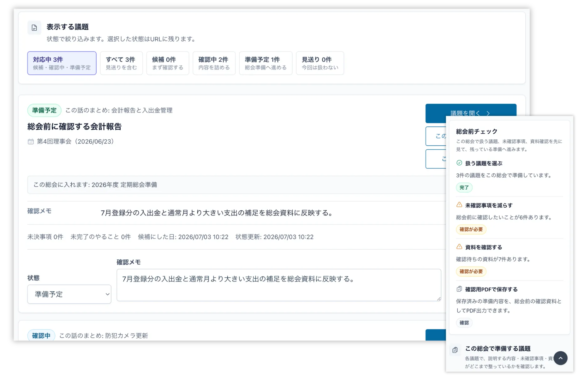This screenshot has width=578, height=381.
Task: Open 未確認事項を減らす checklist item
Action: [489, 205]
